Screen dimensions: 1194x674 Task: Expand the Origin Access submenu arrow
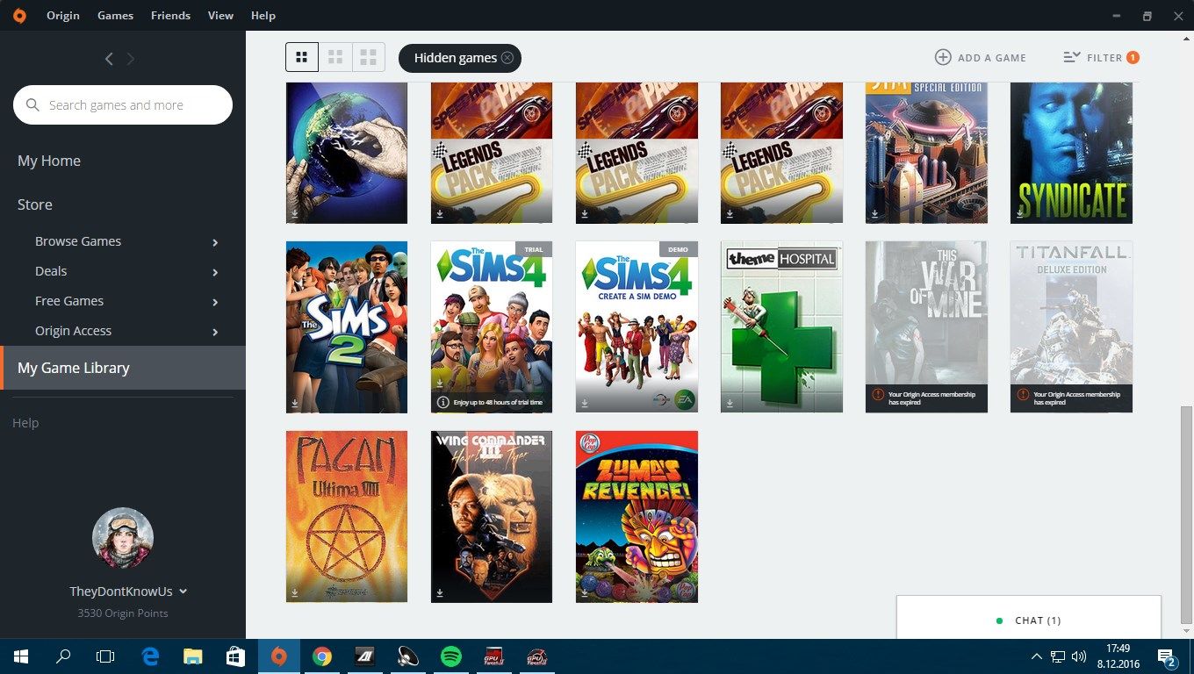click(215, 332)
